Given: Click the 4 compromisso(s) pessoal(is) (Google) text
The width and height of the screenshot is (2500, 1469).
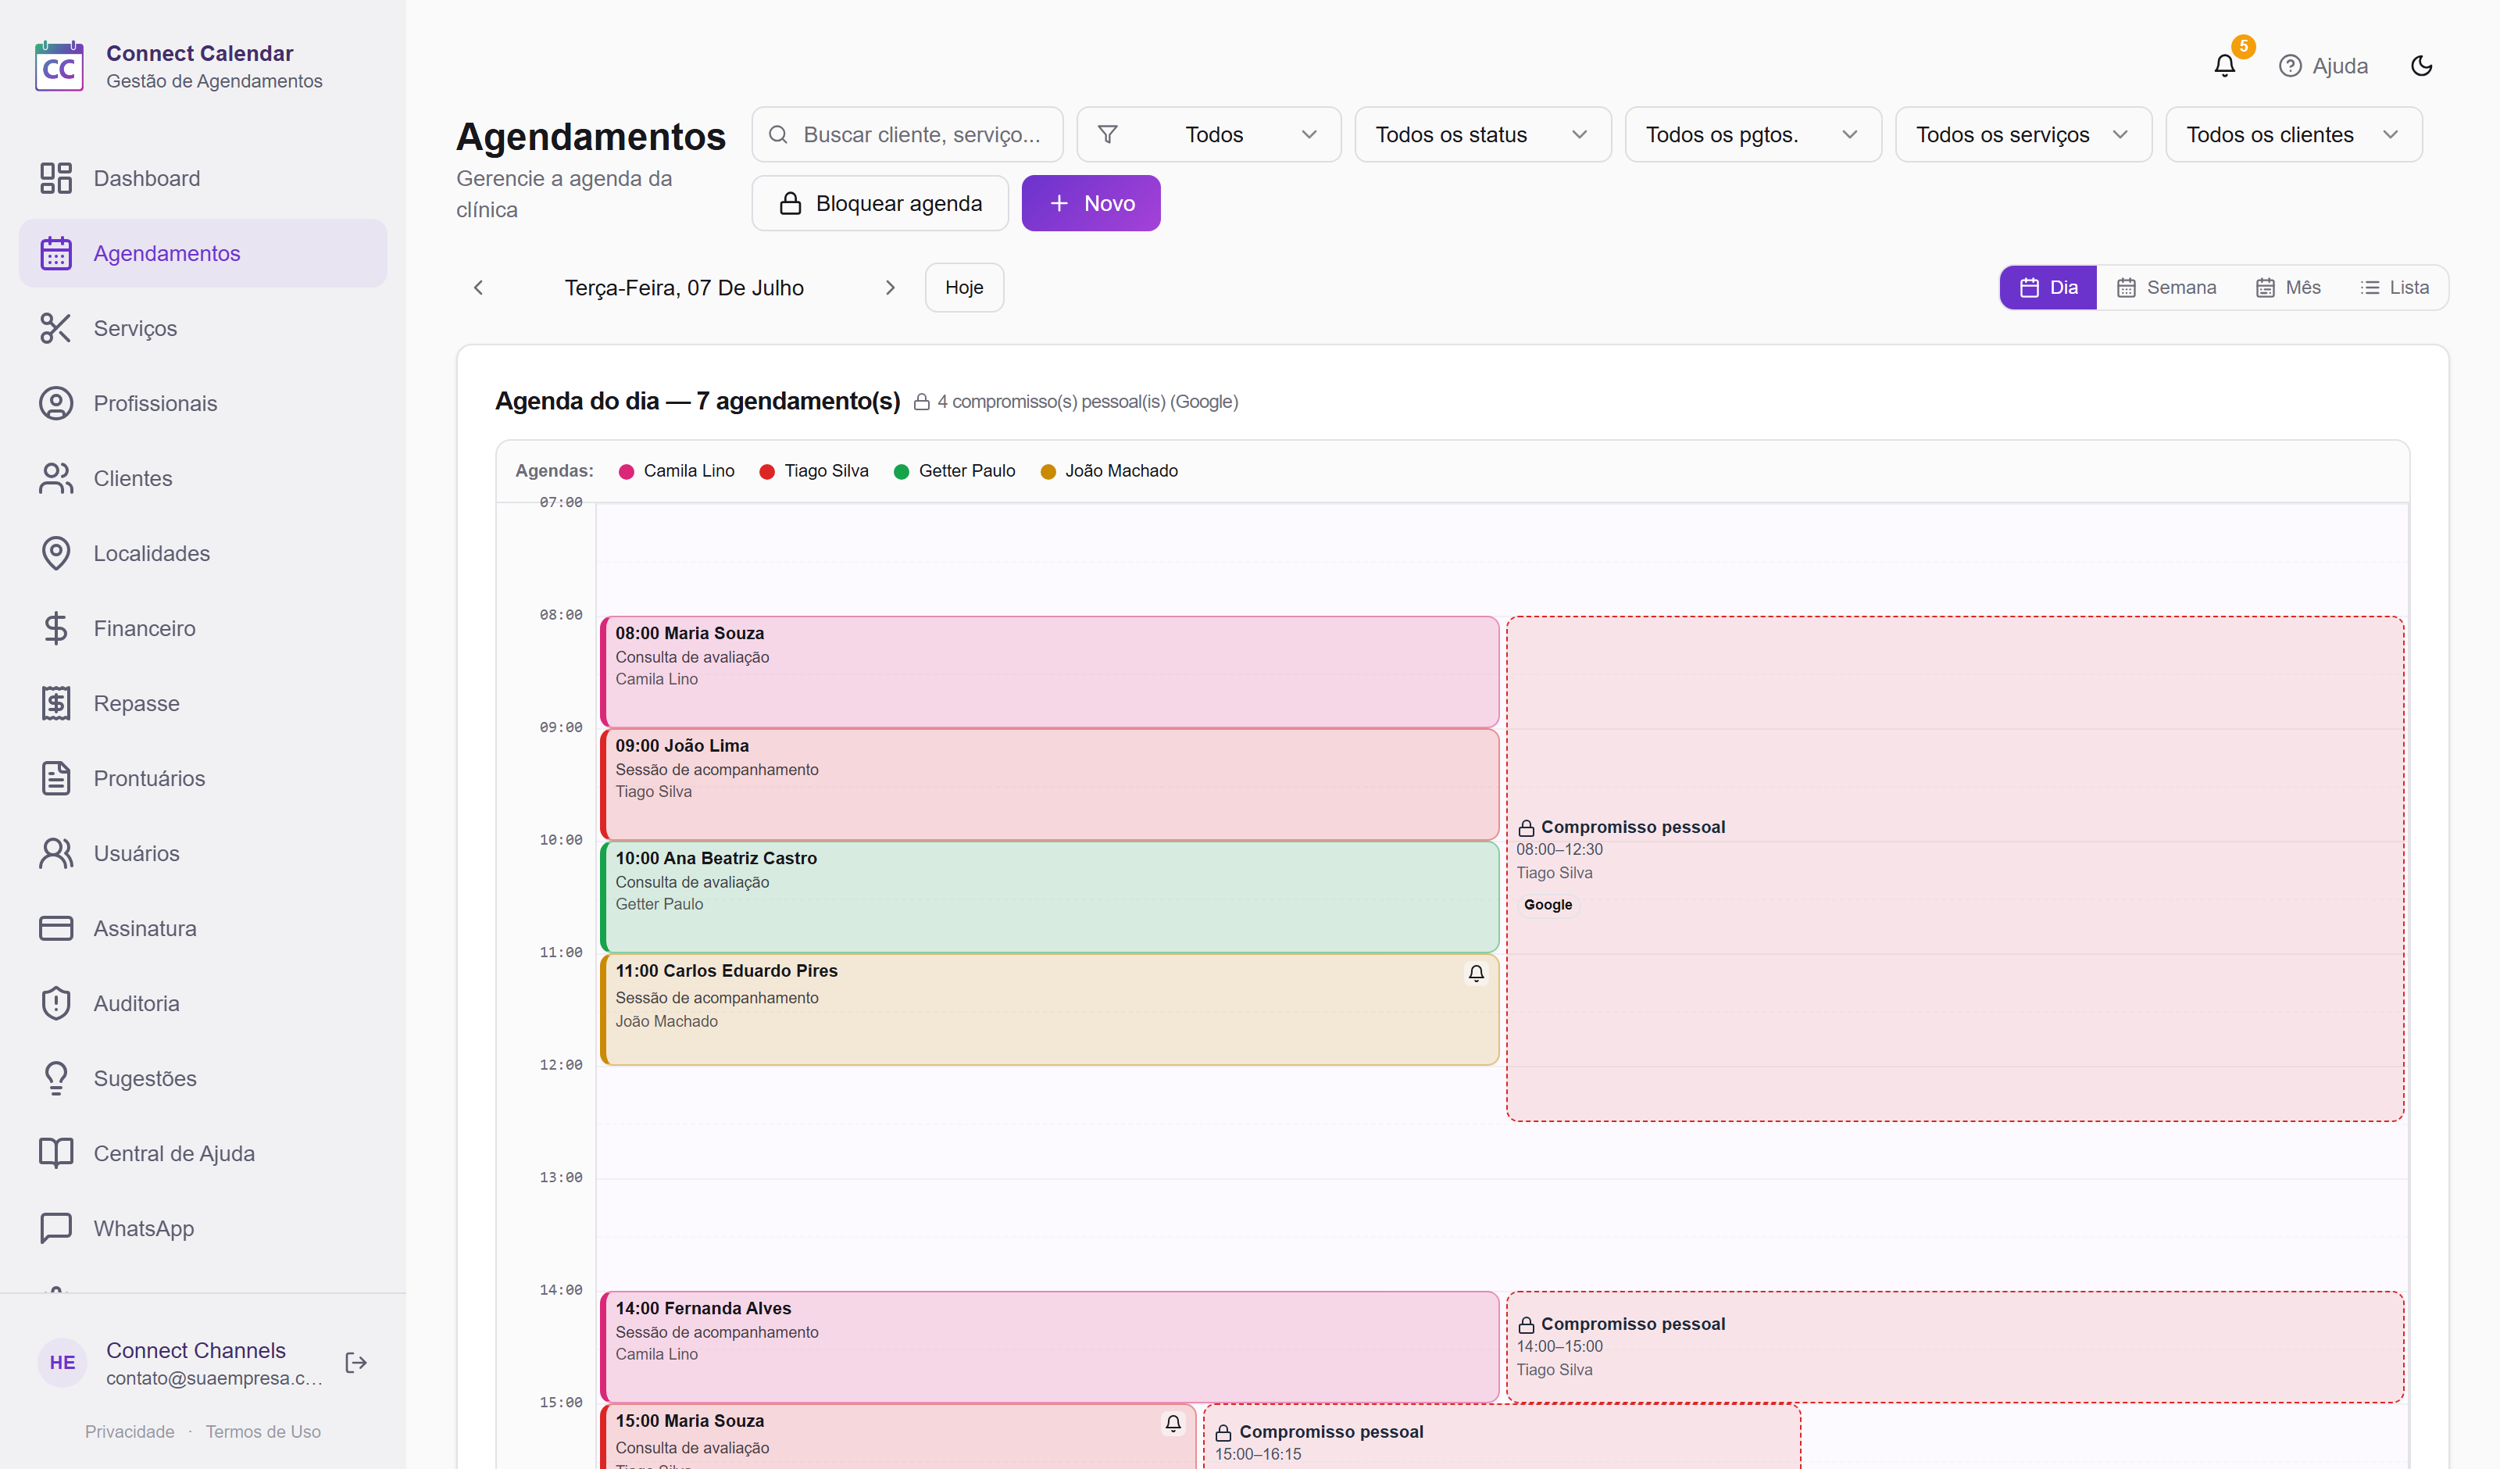Looking at the screenshot, I should coord(1087,402).
